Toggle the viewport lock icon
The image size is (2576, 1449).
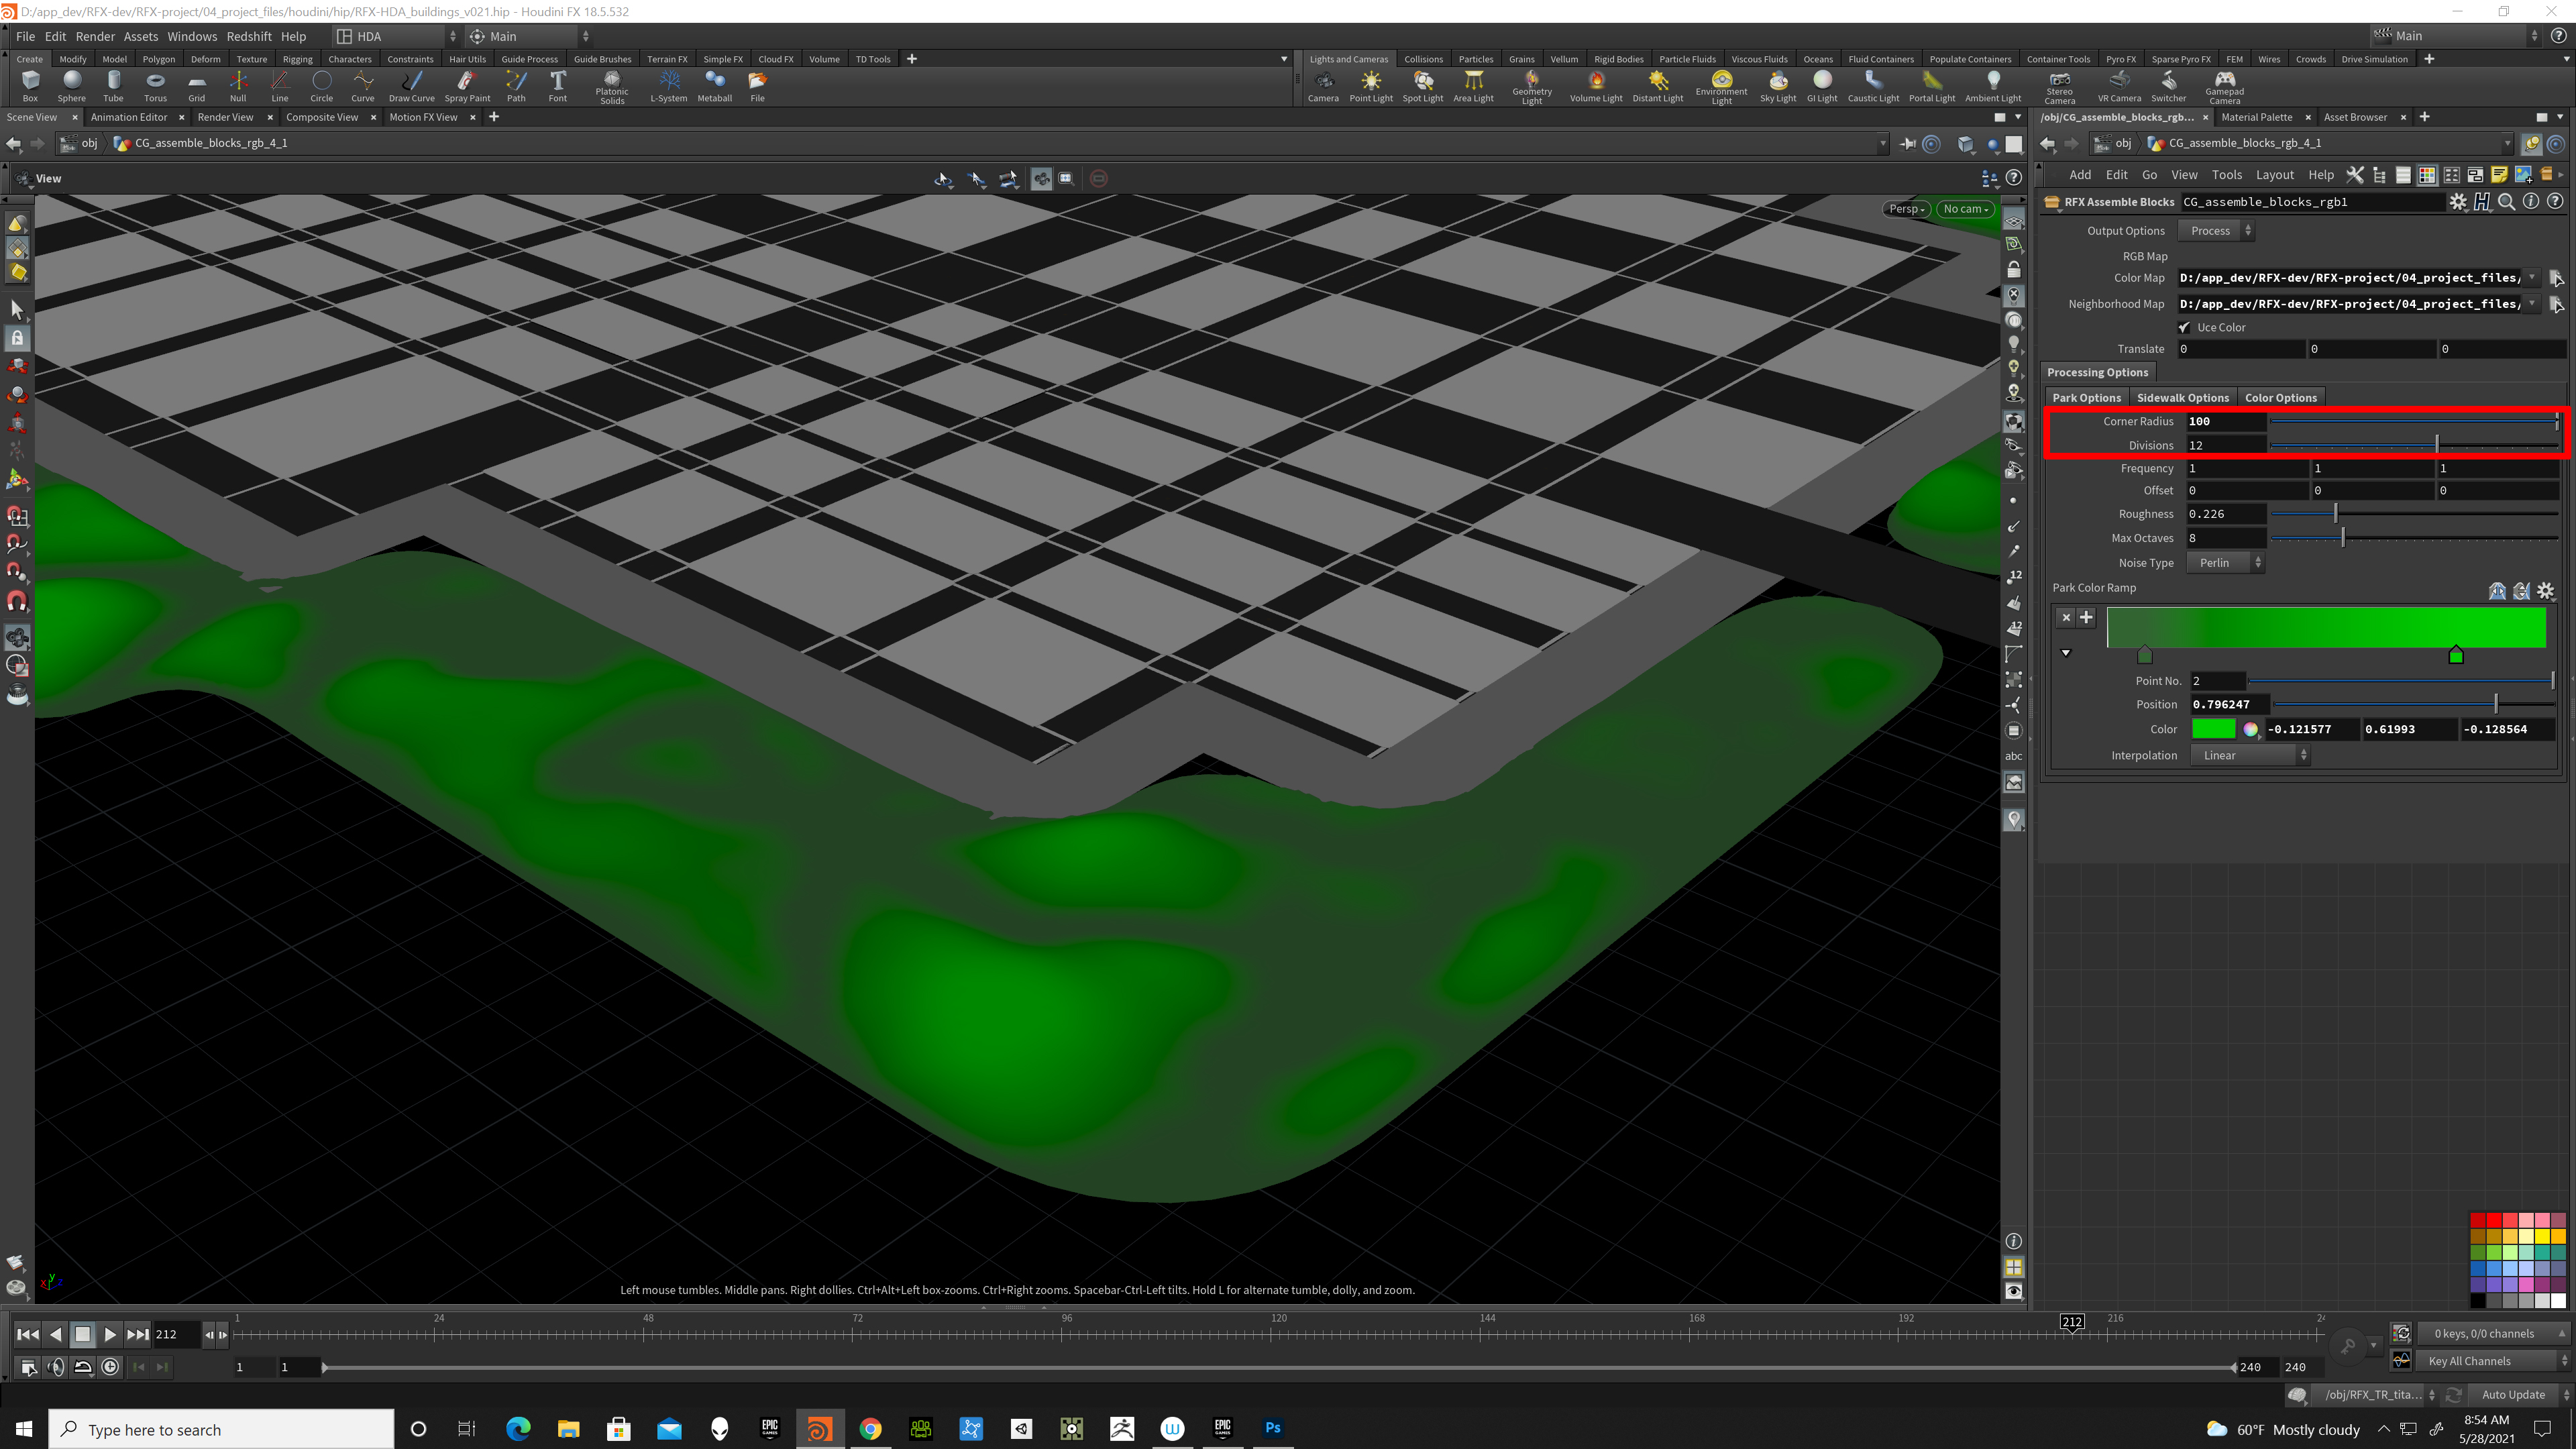click(x=2014, y=270)
